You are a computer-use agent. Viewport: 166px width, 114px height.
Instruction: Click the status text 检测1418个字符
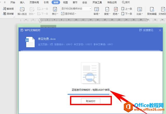pos(101,90)
